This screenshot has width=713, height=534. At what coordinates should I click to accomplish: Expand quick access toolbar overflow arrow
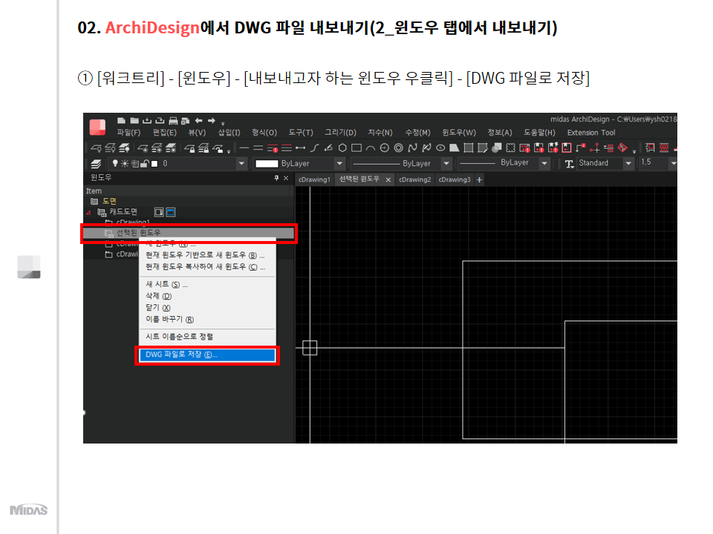tap(223, 123)
